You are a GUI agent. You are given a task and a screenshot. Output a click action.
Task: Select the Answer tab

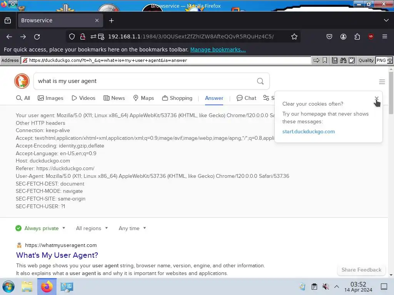click(x=214, y=98)
